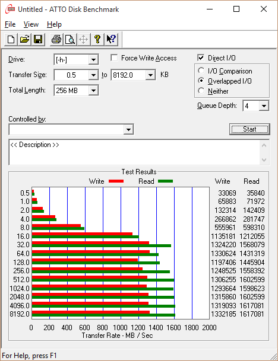Image resolution: width=278 pixels, height=361 pixels.
Task: Open the View menu
Action: point(31,24)
